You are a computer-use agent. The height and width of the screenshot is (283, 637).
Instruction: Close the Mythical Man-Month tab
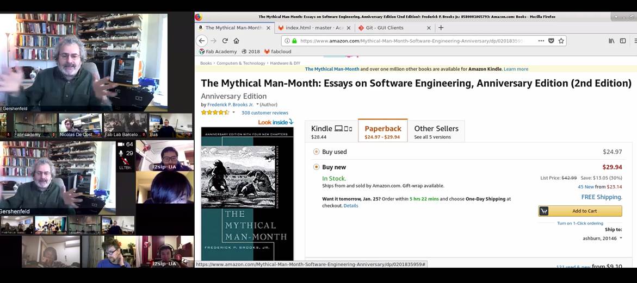click(268, 28)
